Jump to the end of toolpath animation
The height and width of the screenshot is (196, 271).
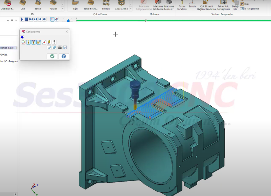pyautogui.click(x=44, y=19)
